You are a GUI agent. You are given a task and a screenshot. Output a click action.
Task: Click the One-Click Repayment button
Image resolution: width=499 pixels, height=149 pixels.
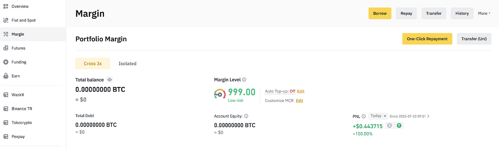[427, 39]
